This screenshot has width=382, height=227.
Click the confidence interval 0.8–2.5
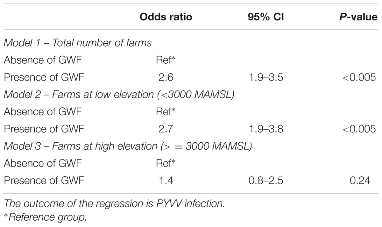(265, 181)
